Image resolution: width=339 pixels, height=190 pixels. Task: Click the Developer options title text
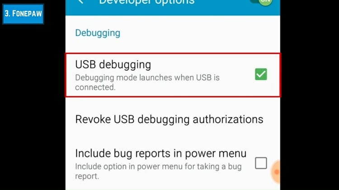tap(147, 2)
